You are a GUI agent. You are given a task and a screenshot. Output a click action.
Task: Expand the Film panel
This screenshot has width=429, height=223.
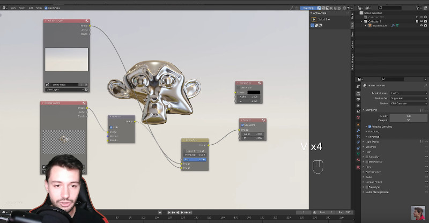point(368,167)
